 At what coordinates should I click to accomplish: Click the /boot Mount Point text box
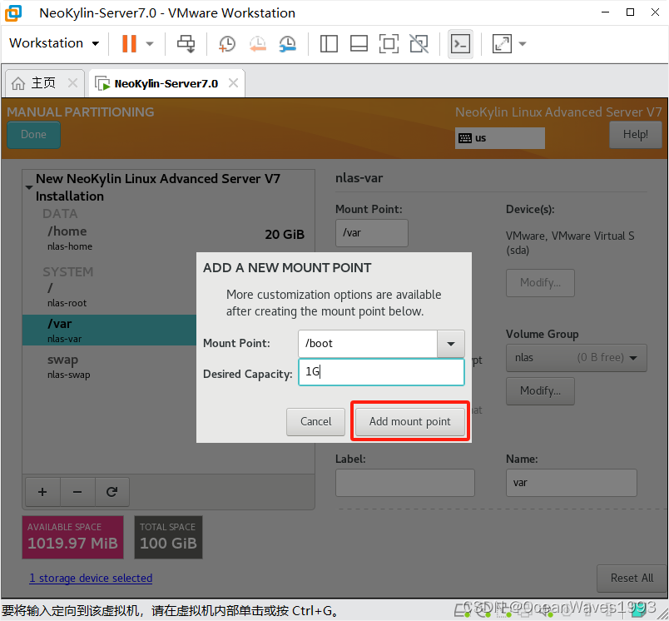tap(368, 344)
